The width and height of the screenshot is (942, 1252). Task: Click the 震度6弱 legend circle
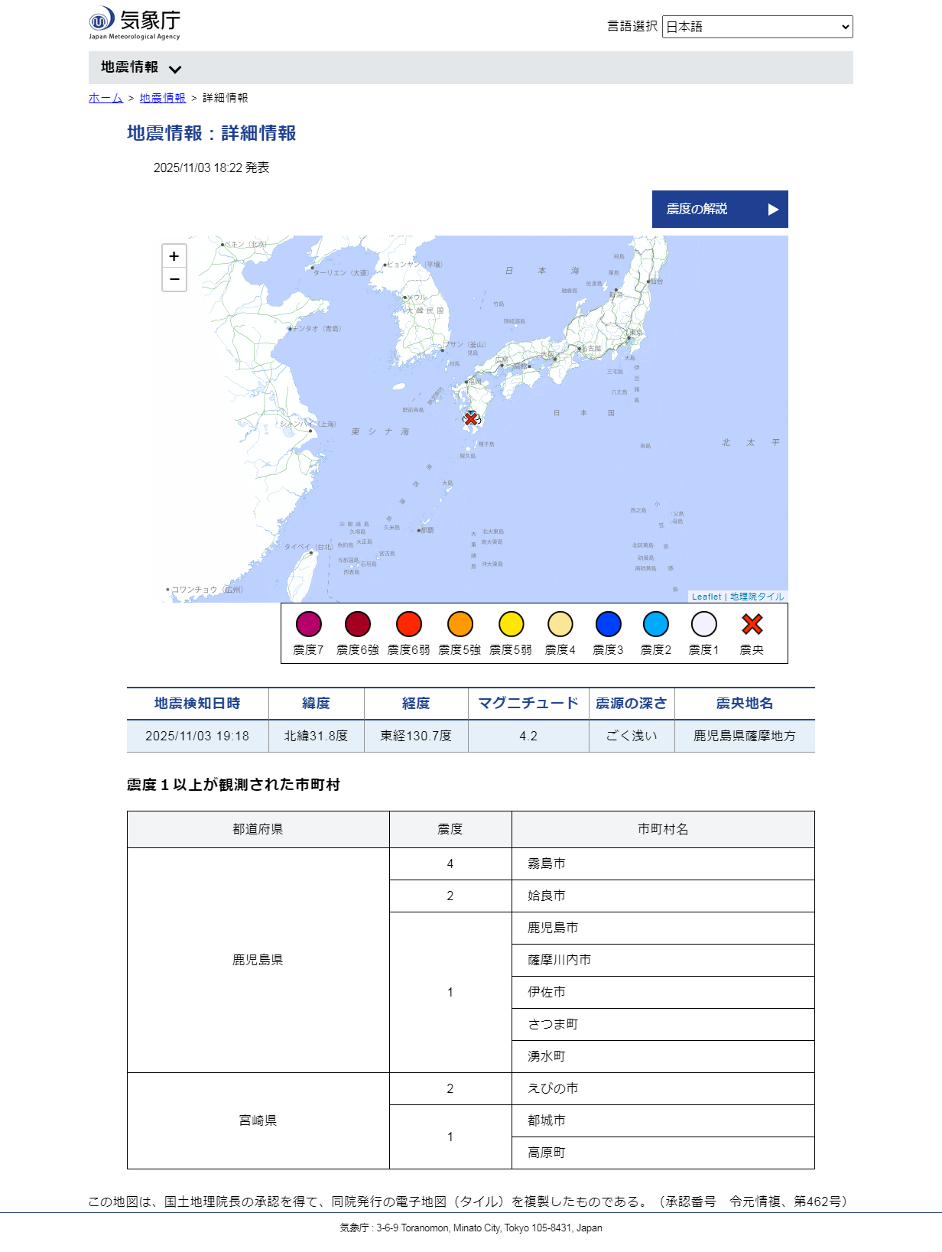pos(409,624)
